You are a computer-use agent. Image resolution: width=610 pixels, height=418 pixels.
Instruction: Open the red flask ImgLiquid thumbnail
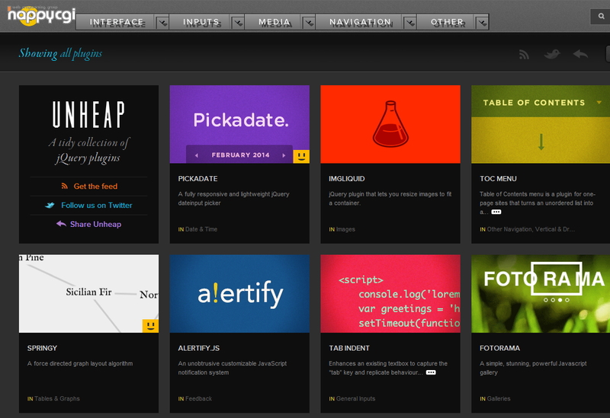tap(390, 124)
